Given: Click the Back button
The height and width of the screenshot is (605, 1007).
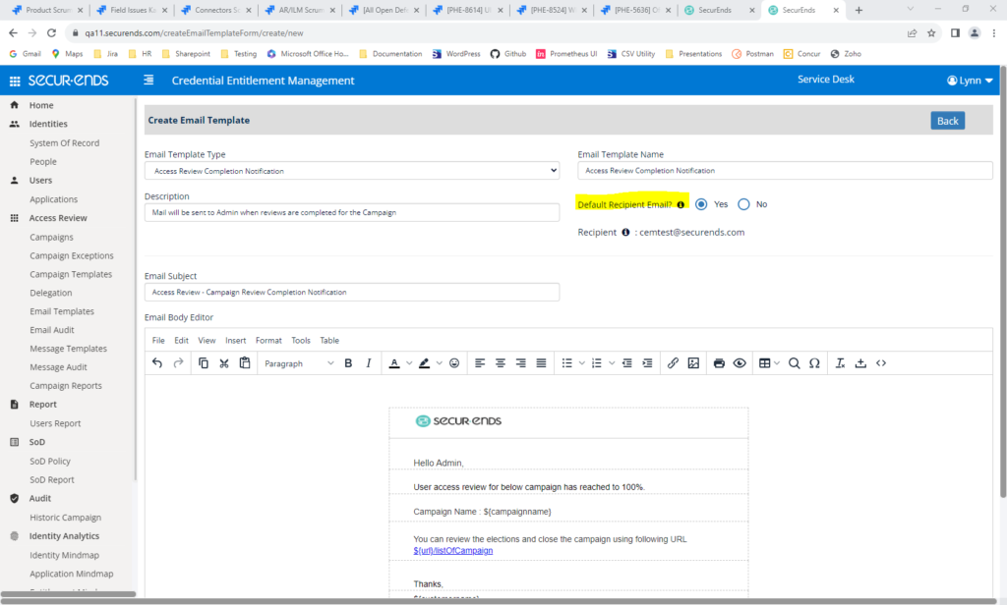Looking at the screenshot, I should [947, 121].
